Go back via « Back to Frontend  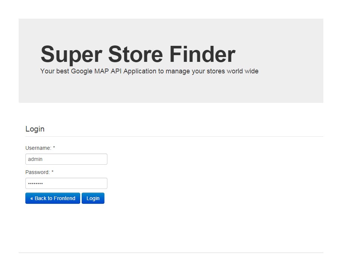coord(53,198)
